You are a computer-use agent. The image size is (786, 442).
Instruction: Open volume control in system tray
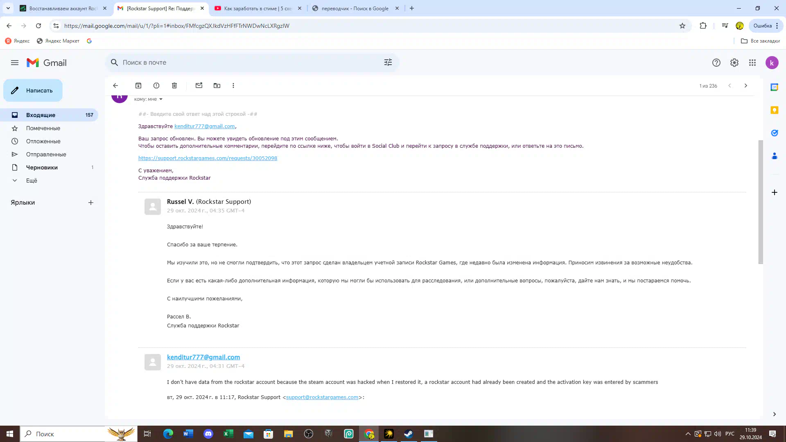(718, 434)
